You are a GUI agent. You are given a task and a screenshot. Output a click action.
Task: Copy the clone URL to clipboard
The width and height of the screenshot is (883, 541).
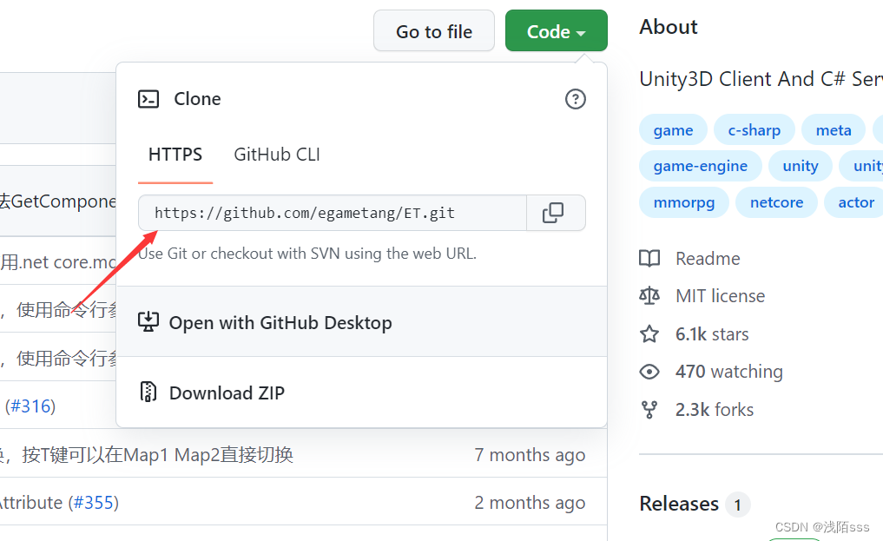(554, 213)
